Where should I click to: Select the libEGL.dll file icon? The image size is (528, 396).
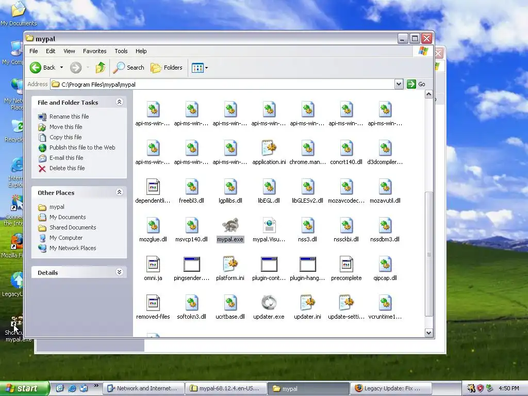pos(269,187)
